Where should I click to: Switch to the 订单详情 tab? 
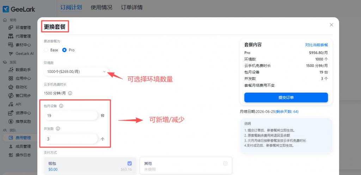[132, 7]
